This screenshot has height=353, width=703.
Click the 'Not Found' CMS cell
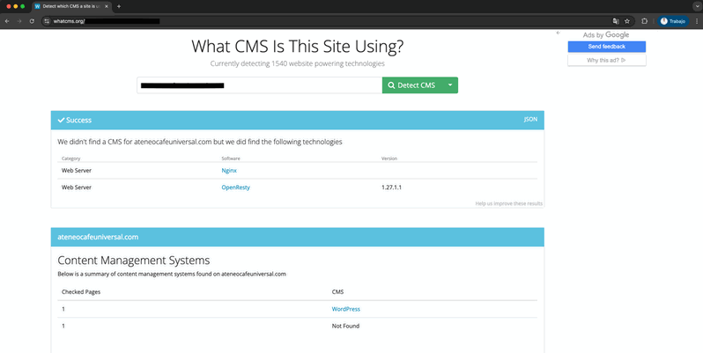tap(345, 326)
